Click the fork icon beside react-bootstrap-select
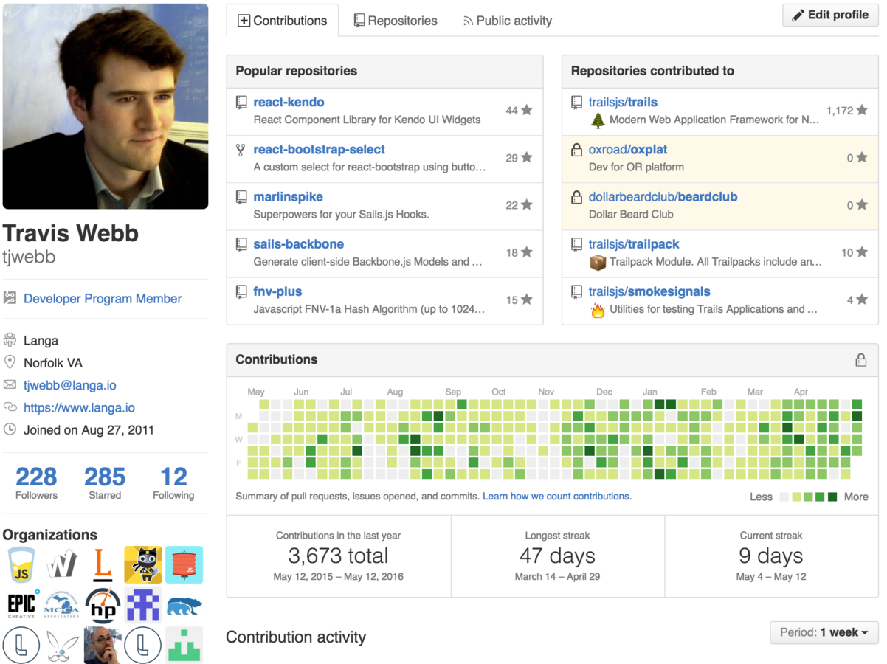 tap(241, 150)
